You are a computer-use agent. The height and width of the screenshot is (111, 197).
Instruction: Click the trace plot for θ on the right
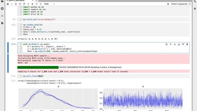(143, 99)
